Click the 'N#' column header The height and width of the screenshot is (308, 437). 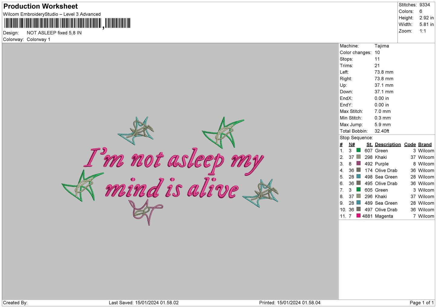[352, 144]
